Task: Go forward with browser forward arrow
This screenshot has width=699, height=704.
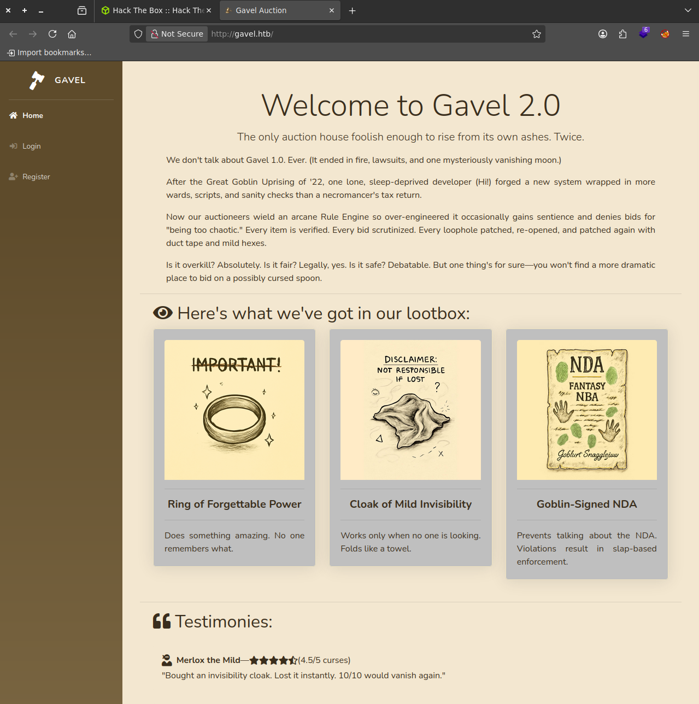Action: click(33, 34)
